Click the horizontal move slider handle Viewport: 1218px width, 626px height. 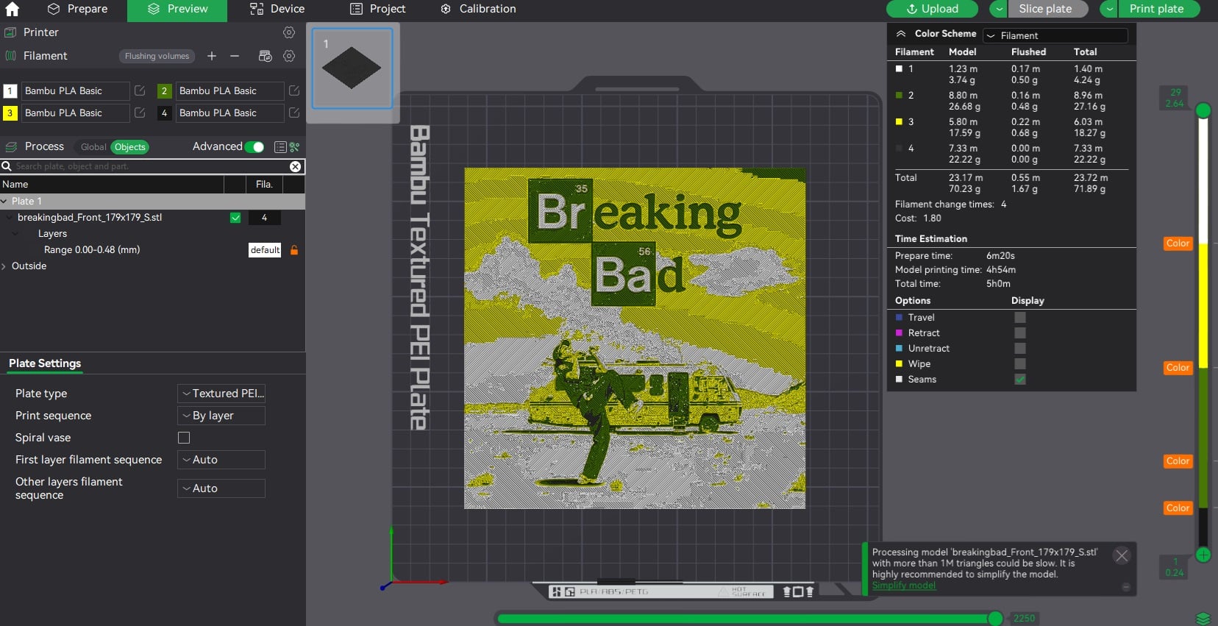pyautogui.click(x=995, y=618)
